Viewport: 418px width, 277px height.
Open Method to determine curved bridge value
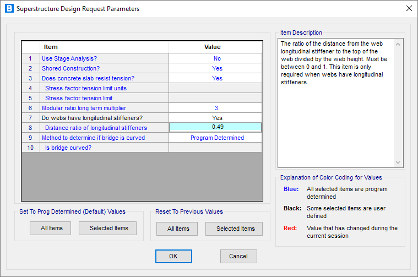[216, 138]
